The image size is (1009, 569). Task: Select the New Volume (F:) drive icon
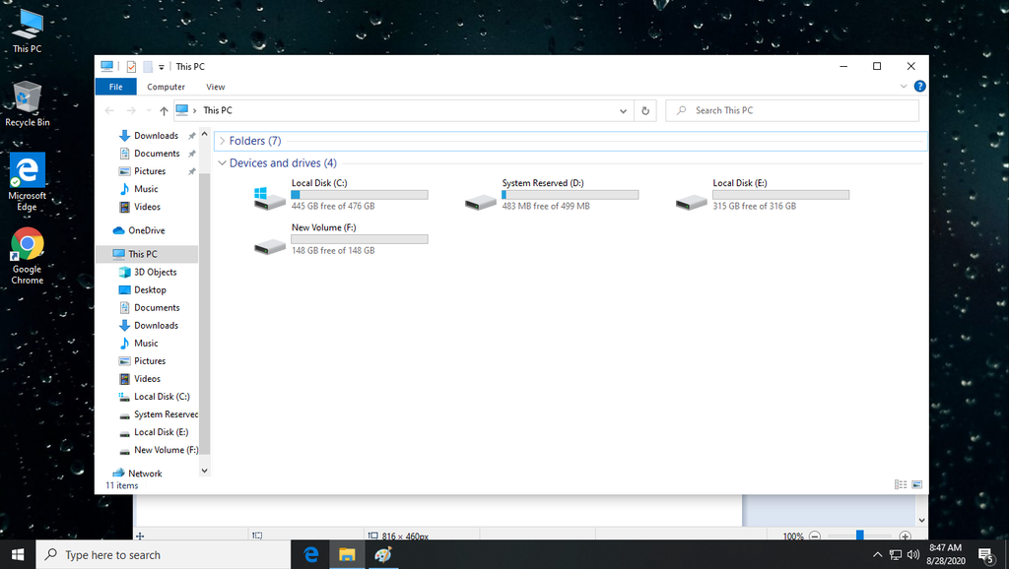[x=269, y=244]
